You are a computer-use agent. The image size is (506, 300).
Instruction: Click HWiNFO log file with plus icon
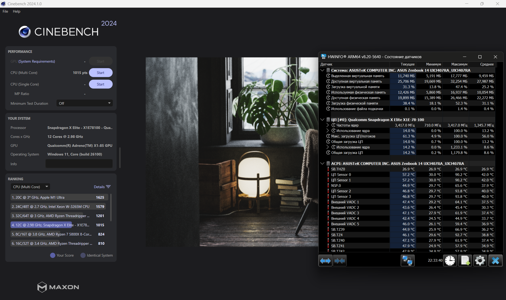465,261
